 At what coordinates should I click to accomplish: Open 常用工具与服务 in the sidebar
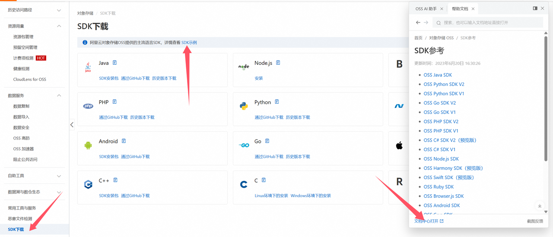tap(22, 208)
